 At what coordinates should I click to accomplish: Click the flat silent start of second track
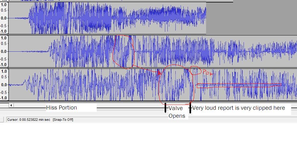tap(28, 51)
